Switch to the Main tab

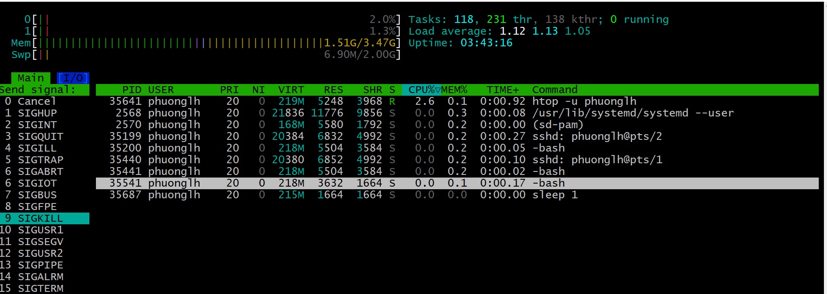(x=30, y=78)
